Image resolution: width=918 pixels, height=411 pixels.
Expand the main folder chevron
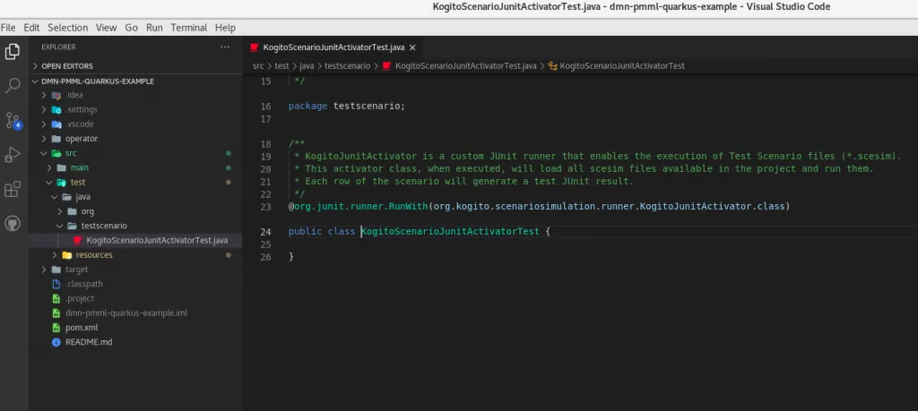tap(49, 167)
